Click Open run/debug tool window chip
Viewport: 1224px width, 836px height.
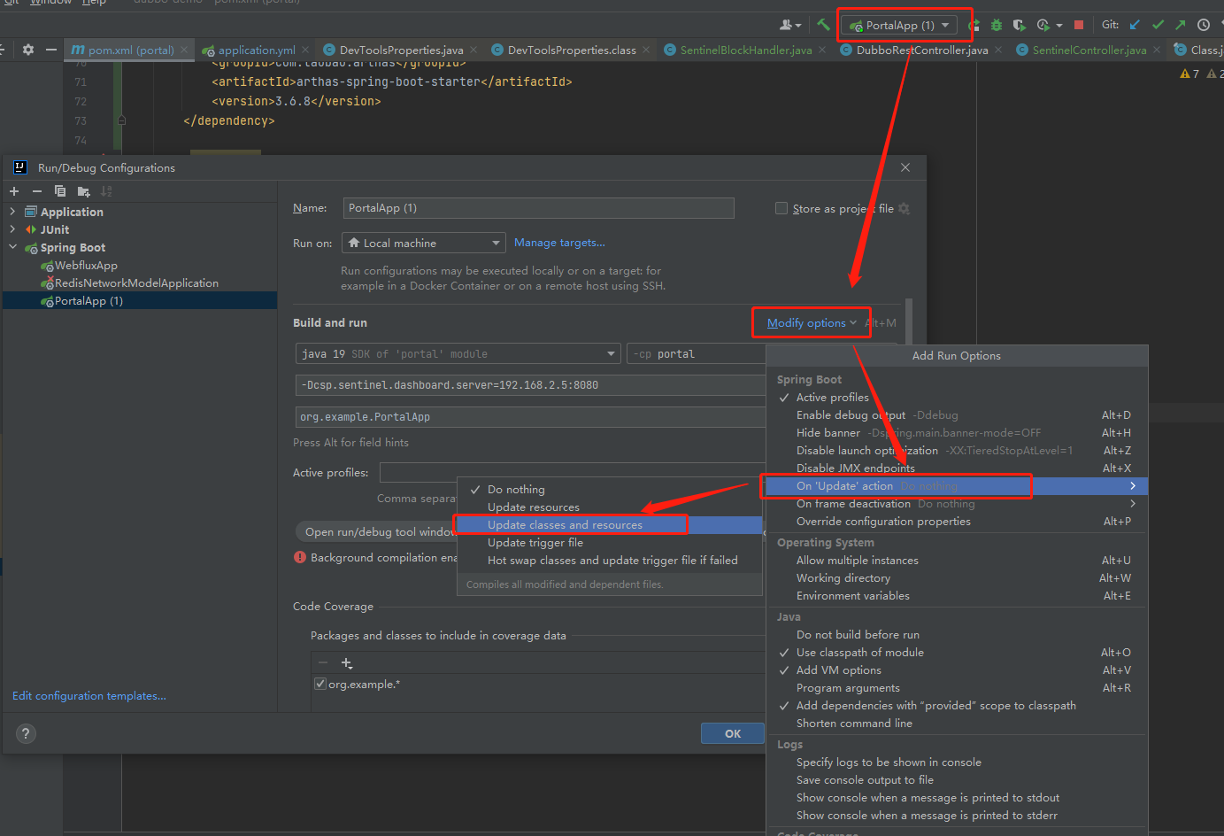(379, 531)
